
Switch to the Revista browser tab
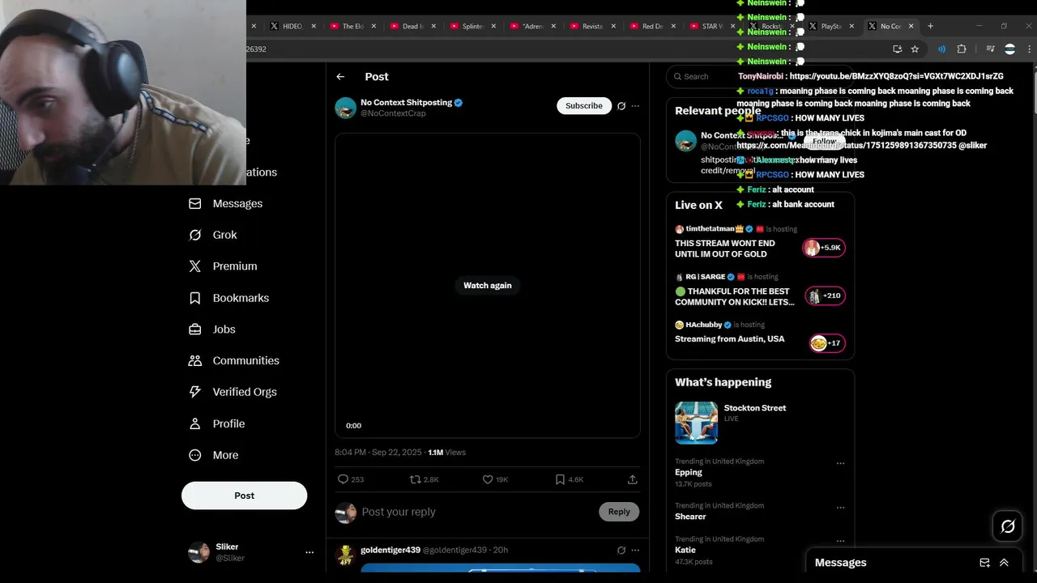click(591, 26)
